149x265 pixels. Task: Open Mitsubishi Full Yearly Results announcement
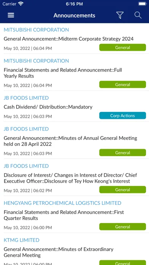pos(63,73)
